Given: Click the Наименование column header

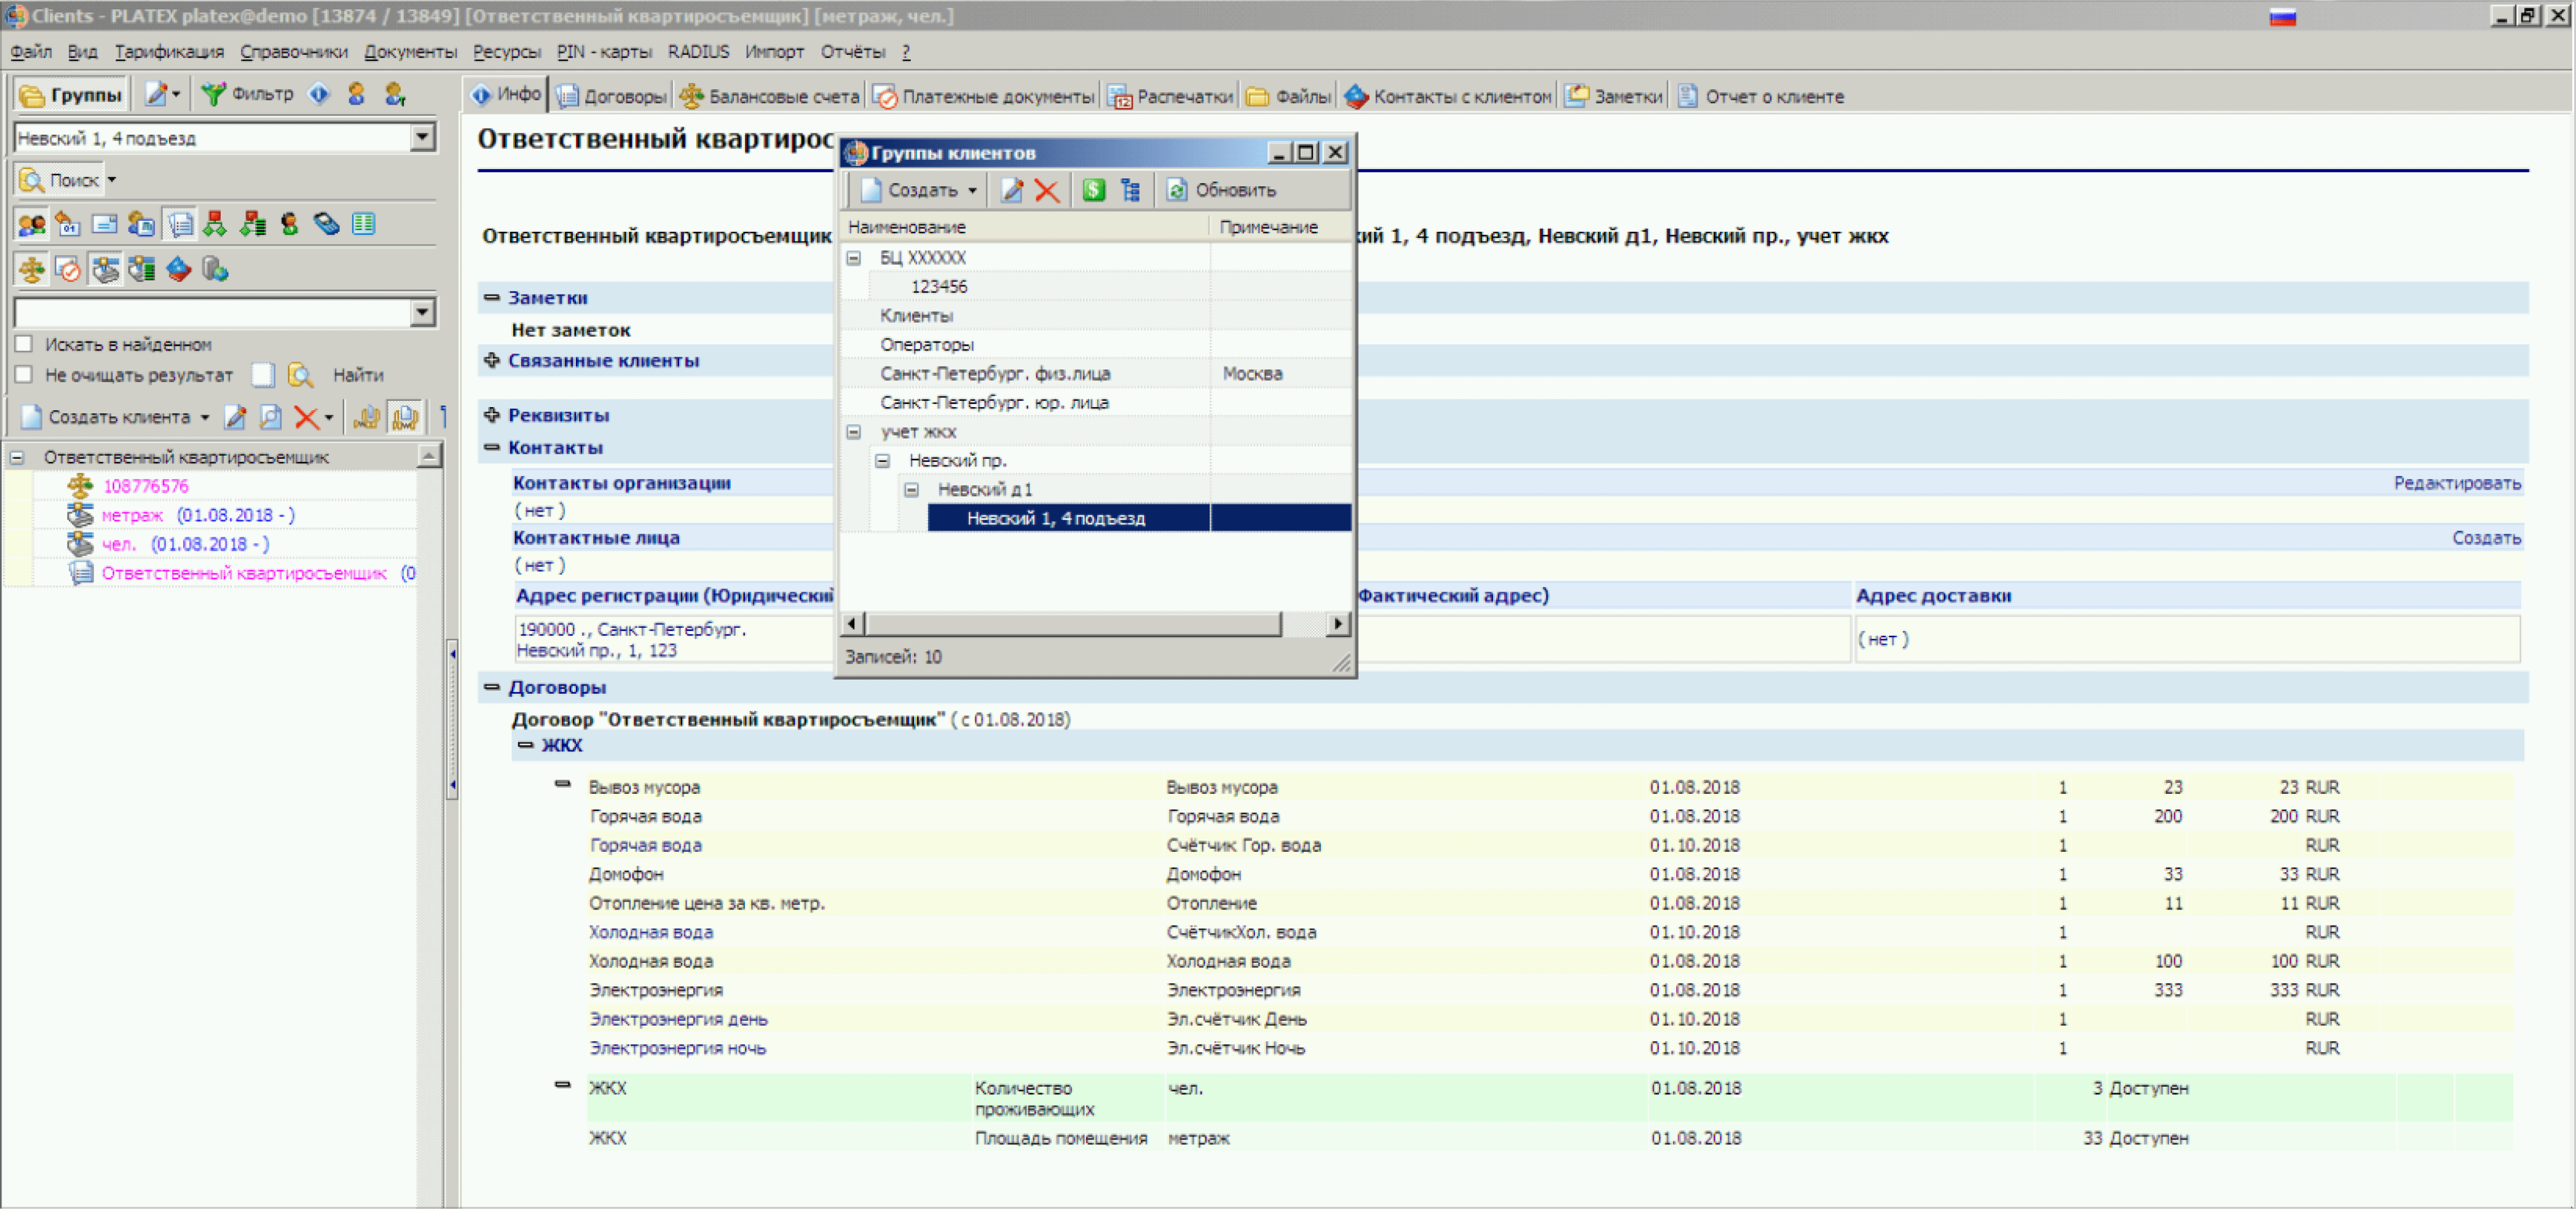Looking at the screenshot, I should (x=1026, y=228).
